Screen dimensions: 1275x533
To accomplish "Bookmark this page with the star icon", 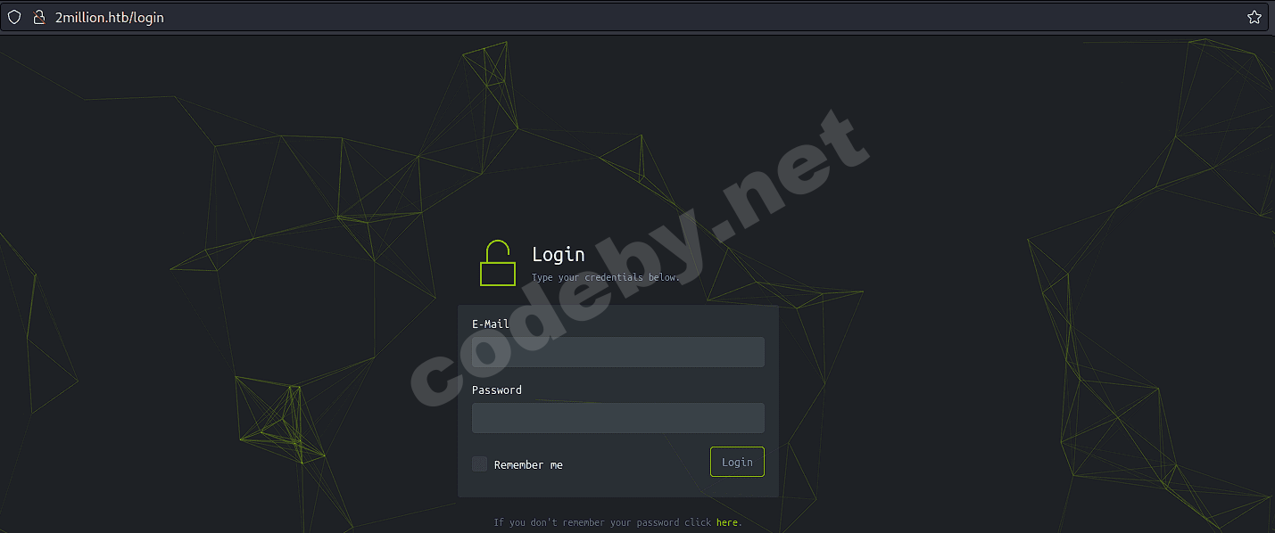I will point(1254,17).
